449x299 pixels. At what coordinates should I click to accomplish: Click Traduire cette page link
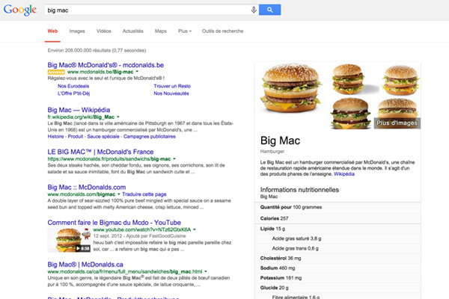144,194
